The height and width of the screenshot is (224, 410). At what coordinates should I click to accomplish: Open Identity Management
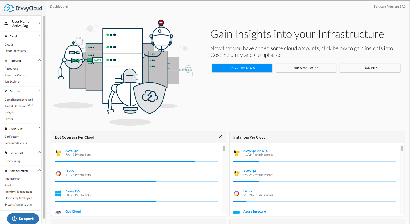18,192
